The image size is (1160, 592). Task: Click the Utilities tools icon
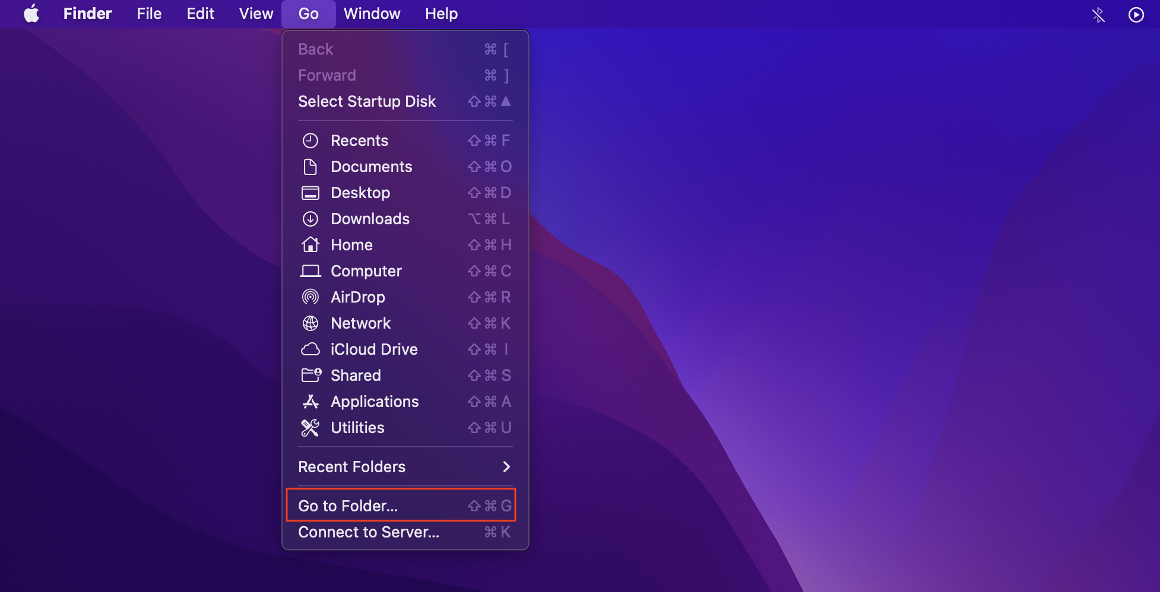click(x=310, y=428)
